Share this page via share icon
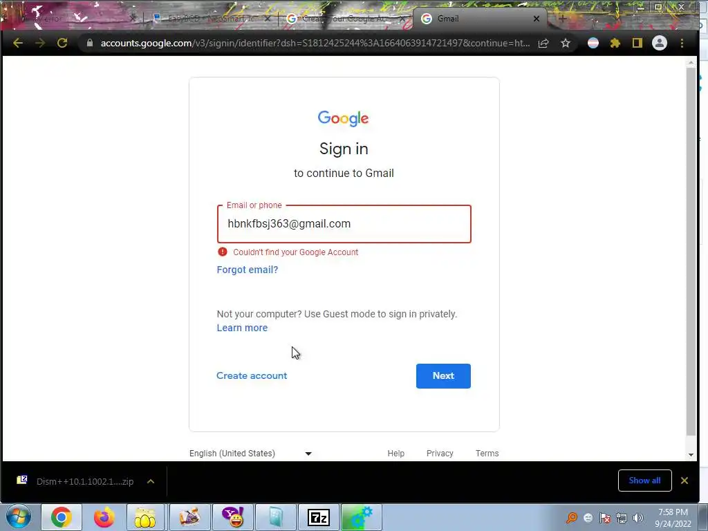The height and width of the screenshot is (531, 708). point(543,43)
